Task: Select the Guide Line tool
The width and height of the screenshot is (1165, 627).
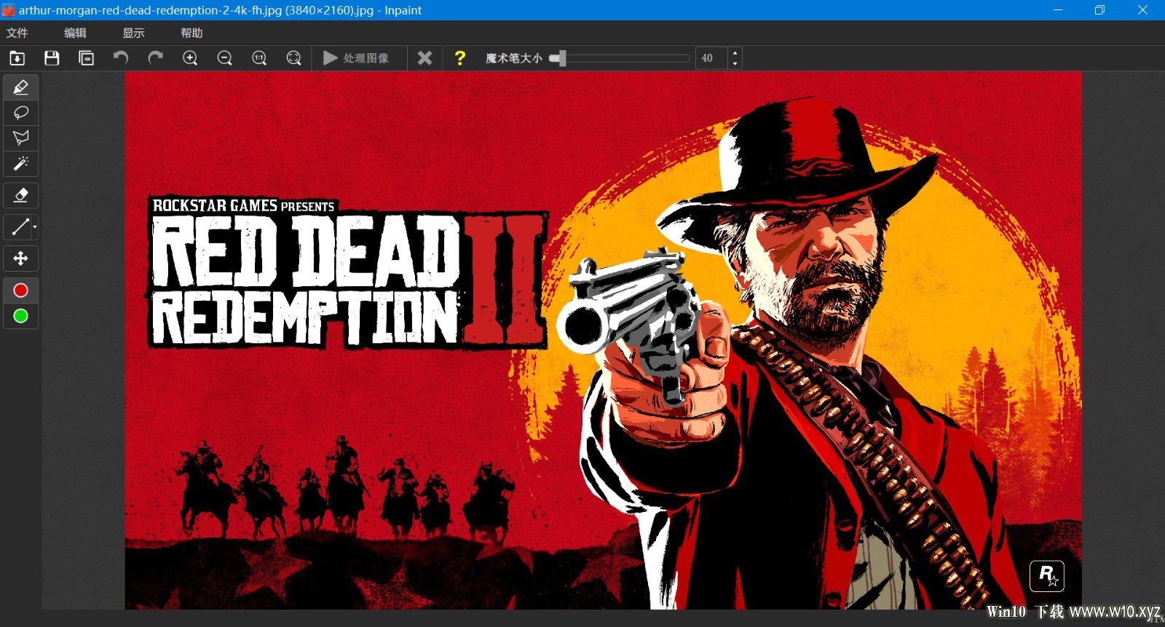Action: coord(19,227)
